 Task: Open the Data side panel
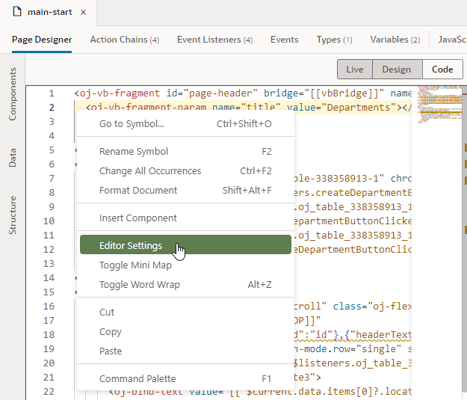click(x=12, y=157)
